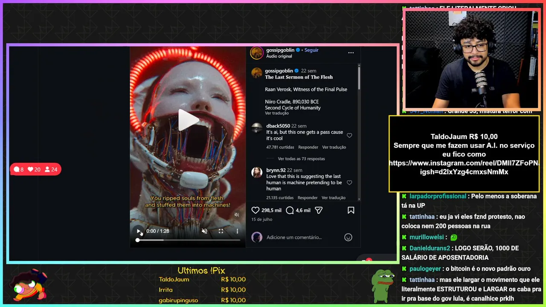Click the sad Pepe frog image
Screen dimensions: 546x307
click(383, 286)
